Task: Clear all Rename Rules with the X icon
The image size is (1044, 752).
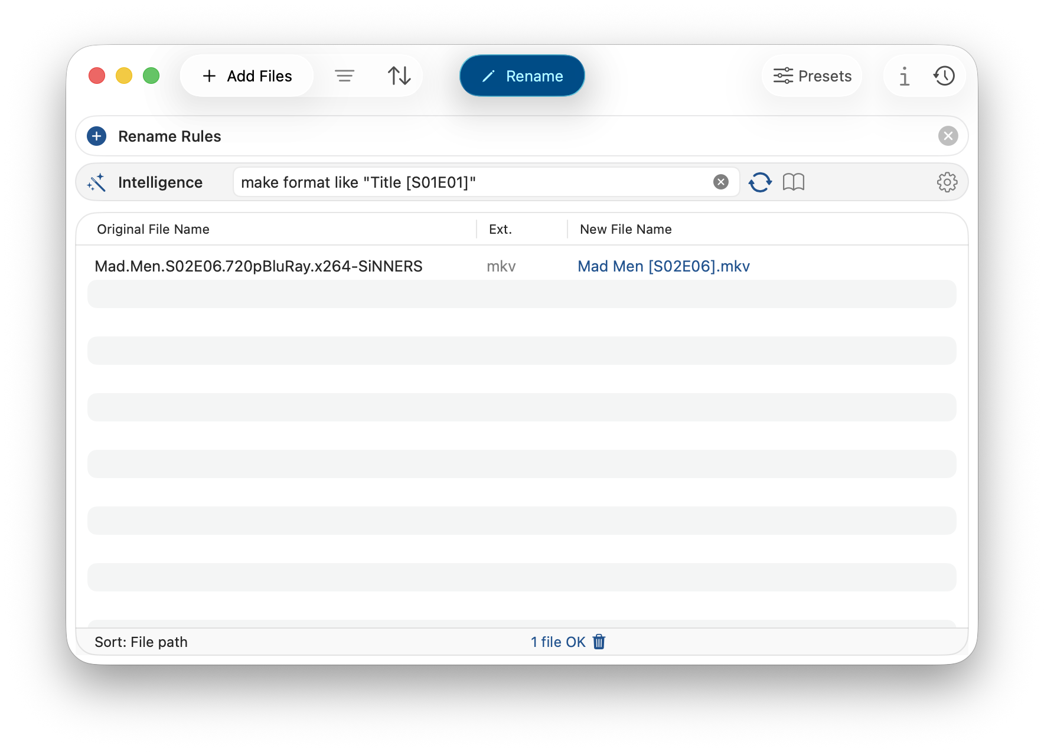Action: click(x=948, y=136)
